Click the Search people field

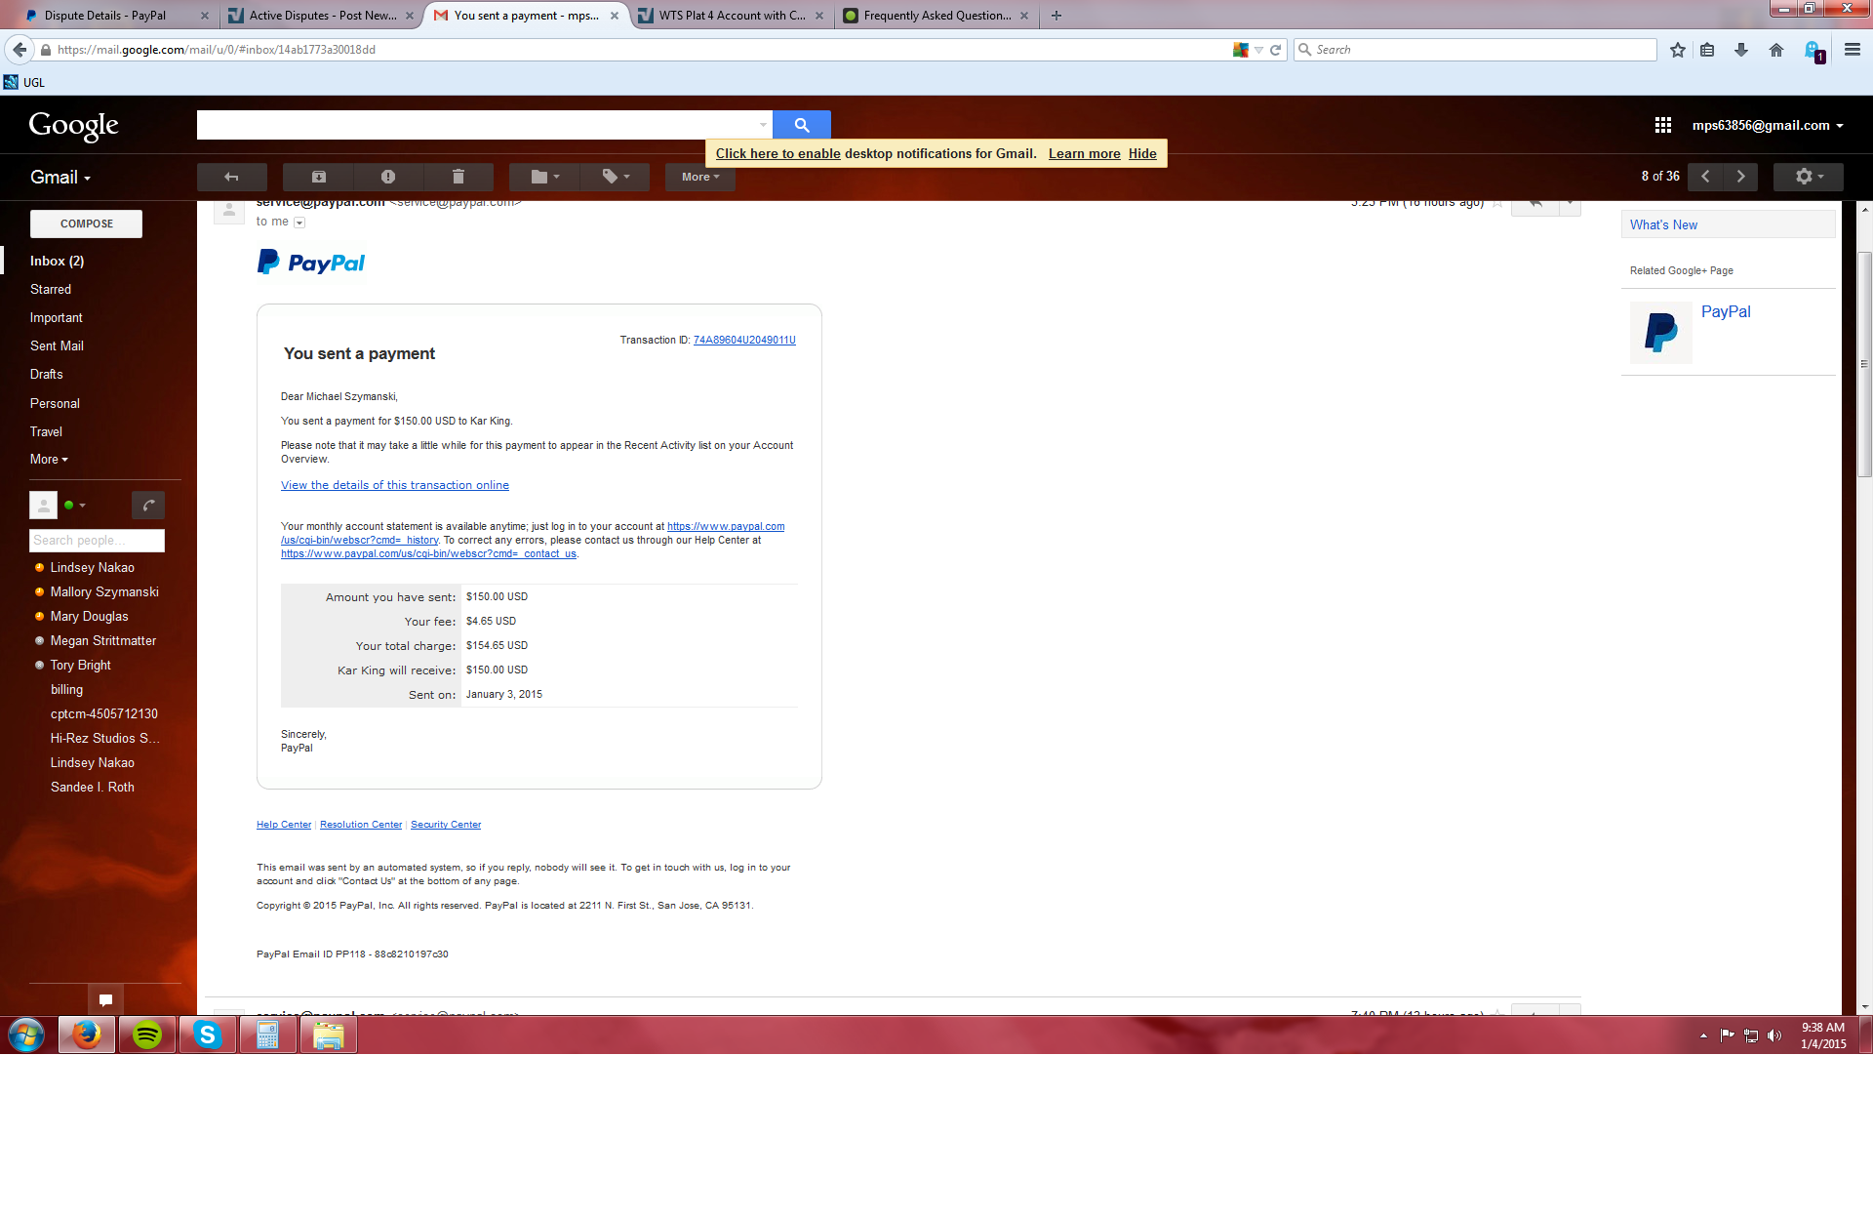(97, 540)
